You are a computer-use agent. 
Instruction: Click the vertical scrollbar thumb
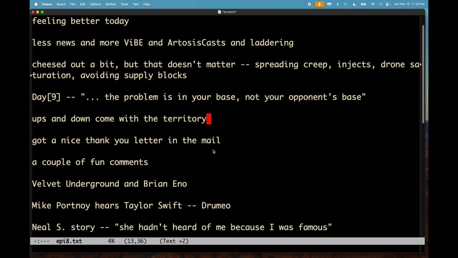[x=423, y=75]
